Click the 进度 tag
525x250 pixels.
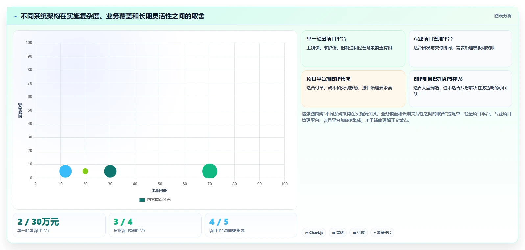[359, 233]
